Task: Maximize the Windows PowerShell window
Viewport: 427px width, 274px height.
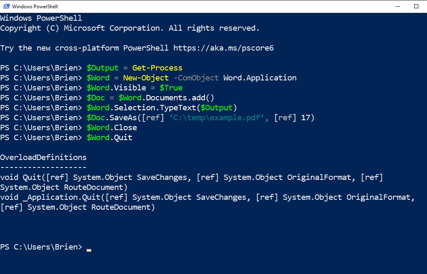Action: tap(416, 6)
